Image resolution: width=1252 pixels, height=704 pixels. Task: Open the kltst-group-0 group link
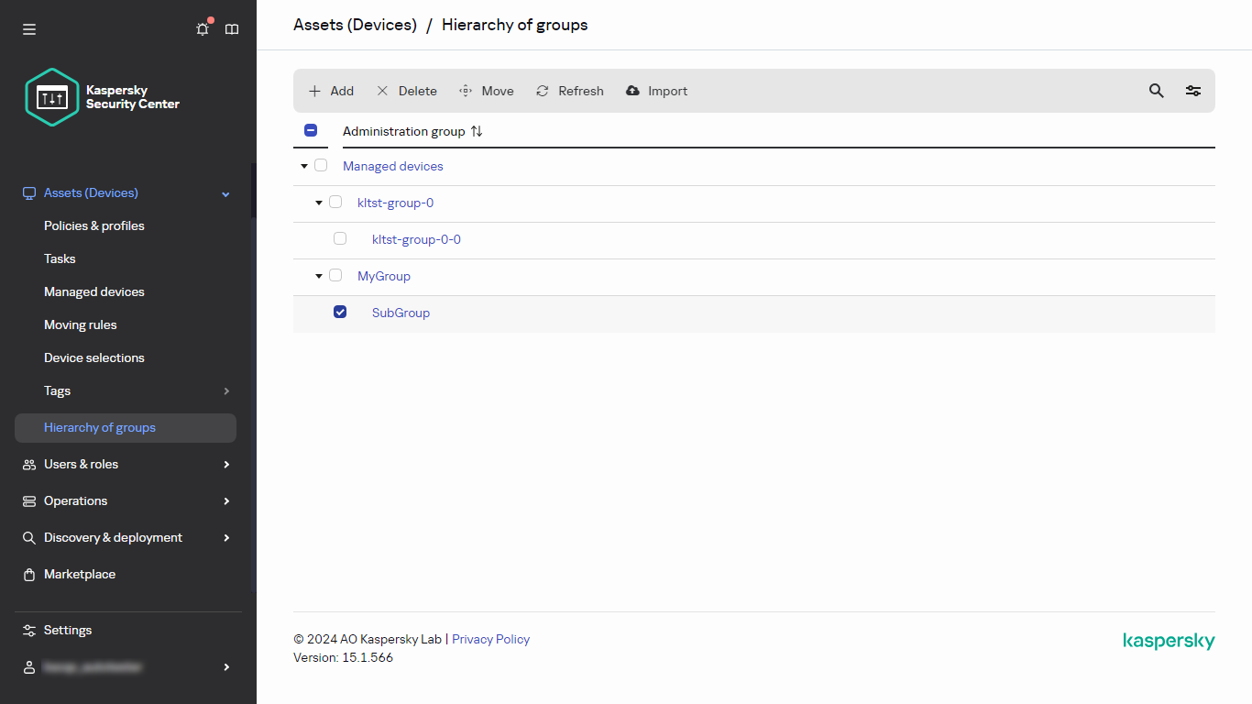(x=395, y=203)
